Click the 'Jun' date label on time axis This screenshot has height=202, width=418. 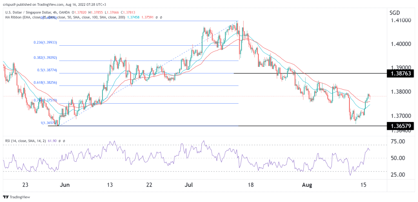(66, 184)
